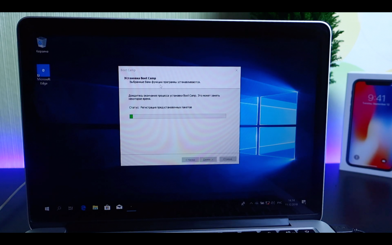Expand hidden system tray icons
Image resolution: width=392 pixels, height=245 pixels.
click(x=251, y=203)
